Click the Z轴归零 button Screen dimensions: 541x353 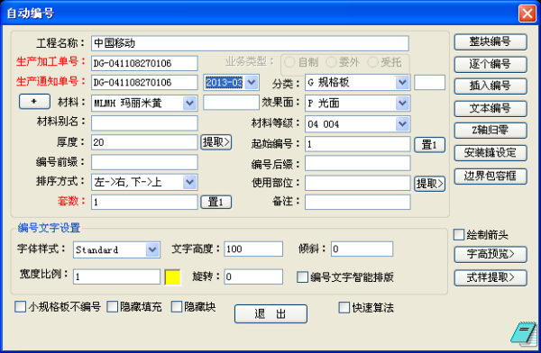coord(491,131)
